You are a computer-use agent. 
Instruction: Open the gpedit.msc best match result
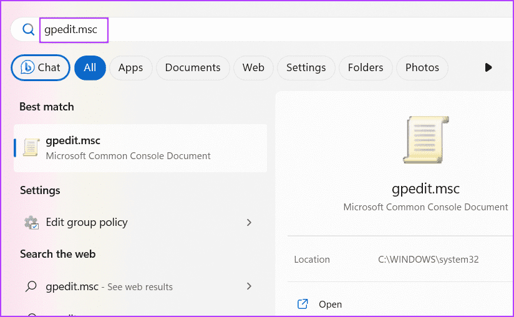pos(140,148)
